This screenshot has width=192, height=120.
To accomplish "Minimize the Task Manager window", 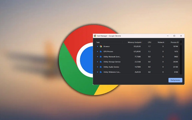I will (168, 36).
